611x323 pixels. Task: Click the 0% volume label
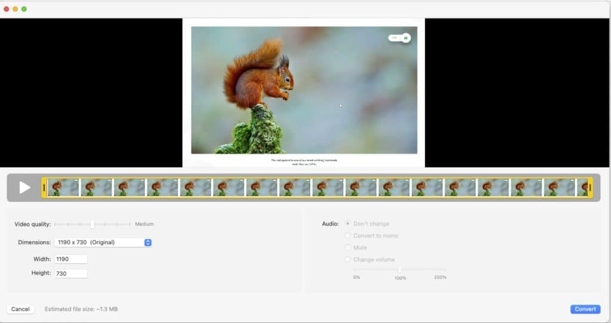357,278
